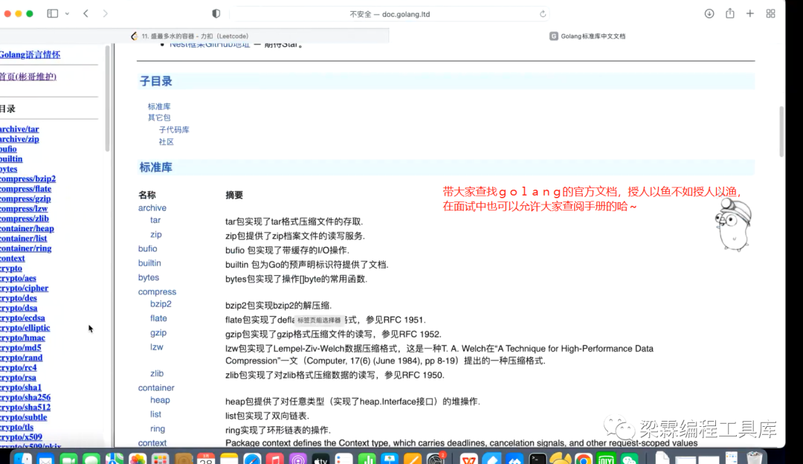Open the tab overview grid icon
The width and height of the screenshot is (803, 464).
770,13
